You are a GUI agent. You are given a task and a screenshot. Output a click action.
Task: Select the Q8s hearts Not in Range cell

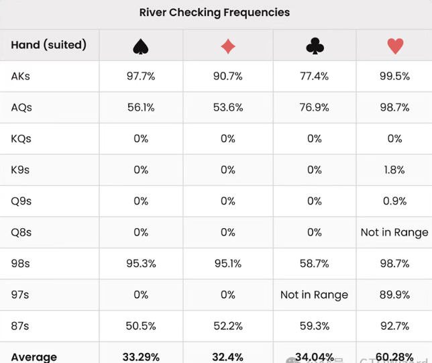point(394,232)
